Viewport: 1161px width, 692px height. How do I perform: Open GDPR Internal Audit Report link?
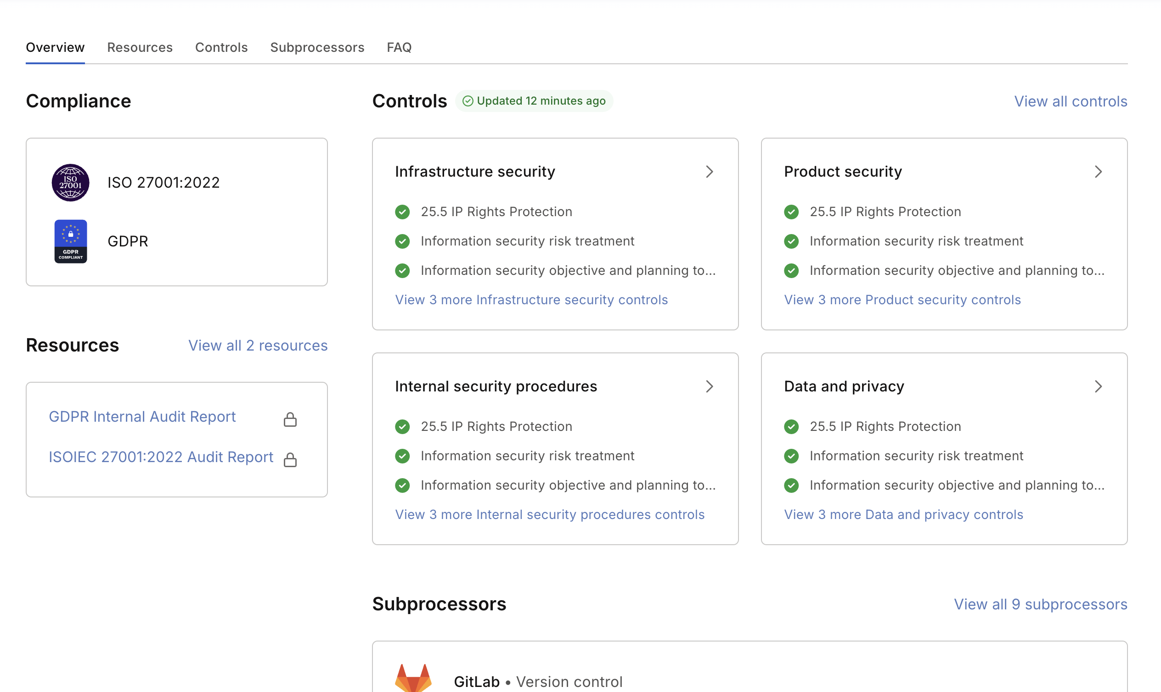pos(142,416)
